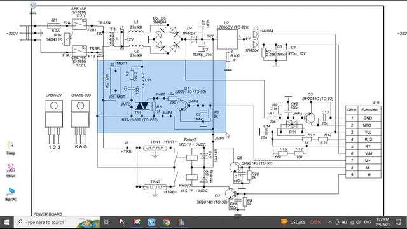The width and height of the screenshot is (407, 229).
Task: Click the 'JMP5' jumper label
Action: [298, 113]
